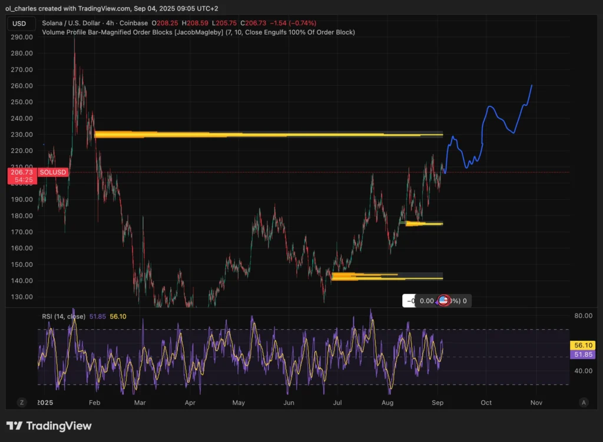Click the TradingView logo
Screen dimensions: 603x442
click(x=49, y=426)
